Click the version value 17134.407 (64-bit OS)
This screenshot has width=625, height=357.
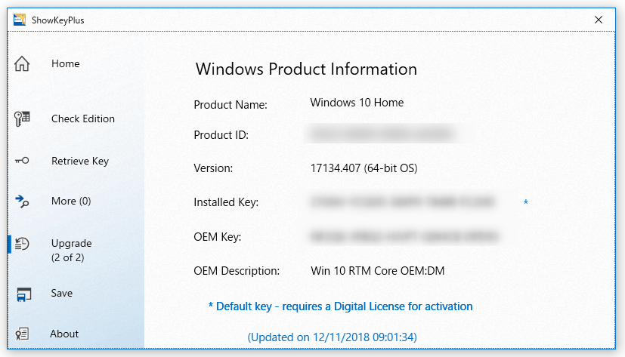pyautogui.click(x=364, y=168)
